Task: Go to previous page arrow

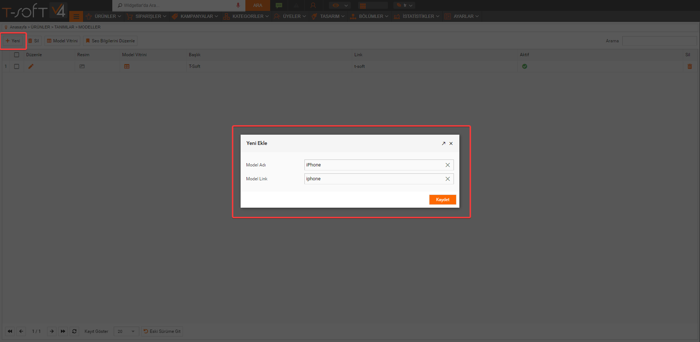Action: [21, 331]
